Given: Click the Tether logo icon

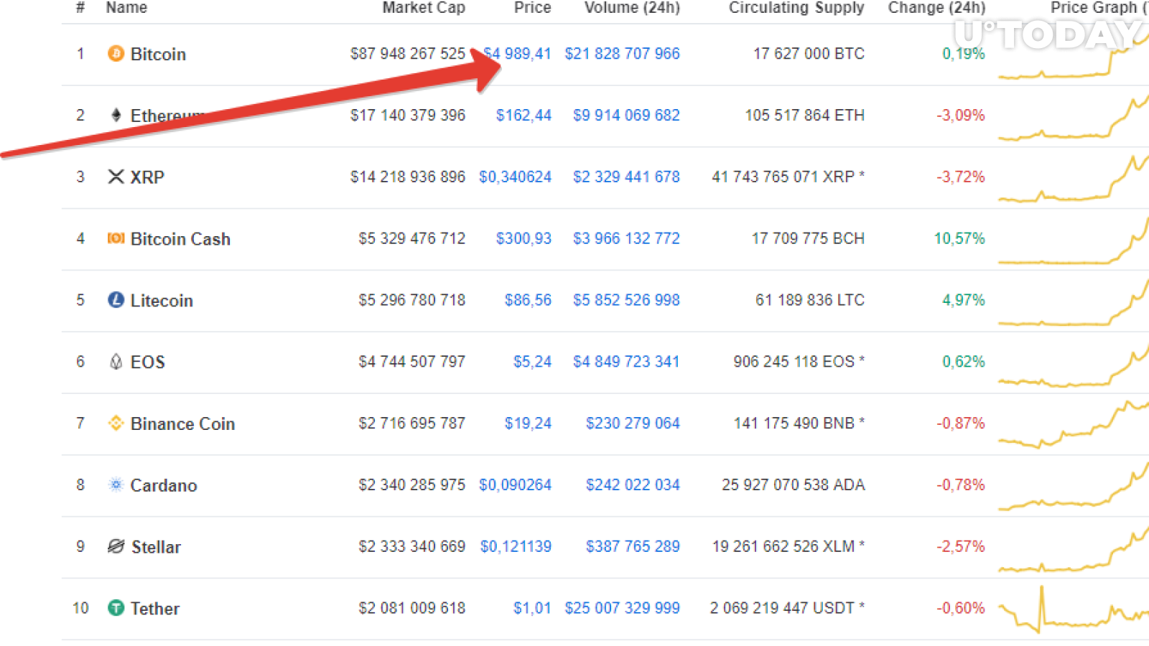Looking at the screenshot, I should coord(116,608).
